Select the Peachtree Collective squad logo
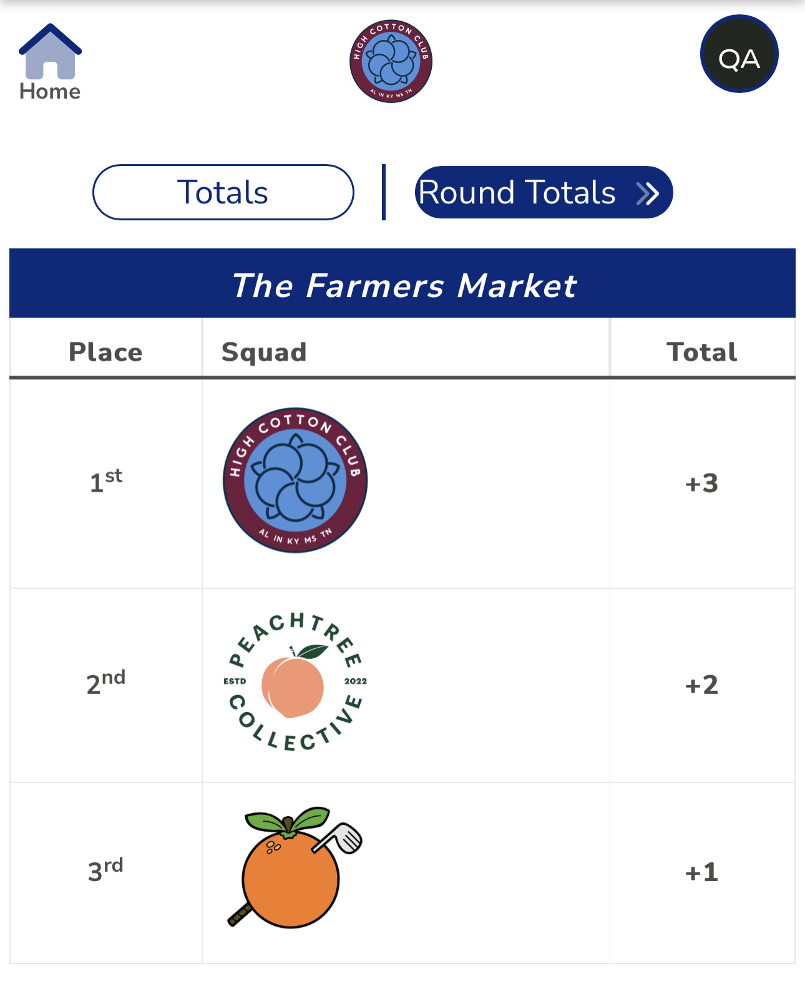 295,682
